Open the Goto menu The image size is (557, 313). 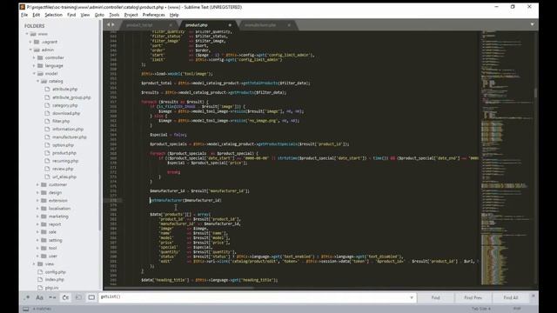click(x=99, y=15)
